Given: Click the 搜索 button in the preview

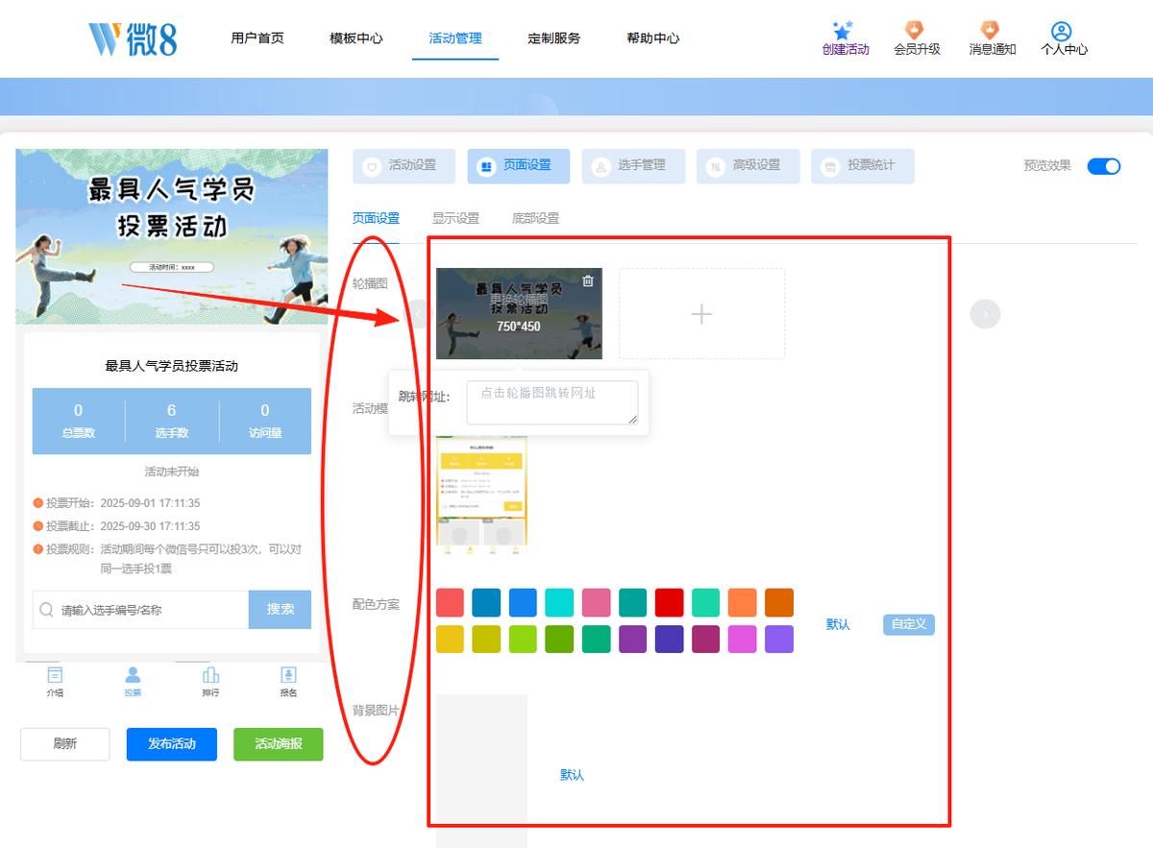Looking at the screenshot, I should [x=281, y=610].
